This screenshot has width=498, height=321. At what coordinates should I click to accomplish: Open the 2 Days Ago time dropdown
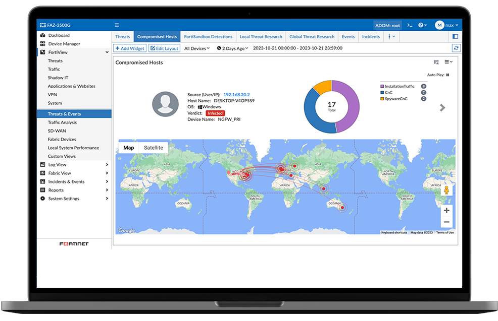point(232,48)
